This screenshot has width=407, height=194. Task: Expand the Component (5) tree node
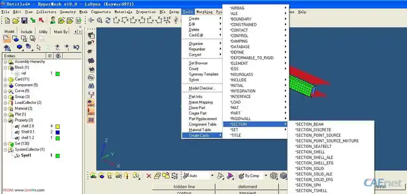(x=5, y=85)
